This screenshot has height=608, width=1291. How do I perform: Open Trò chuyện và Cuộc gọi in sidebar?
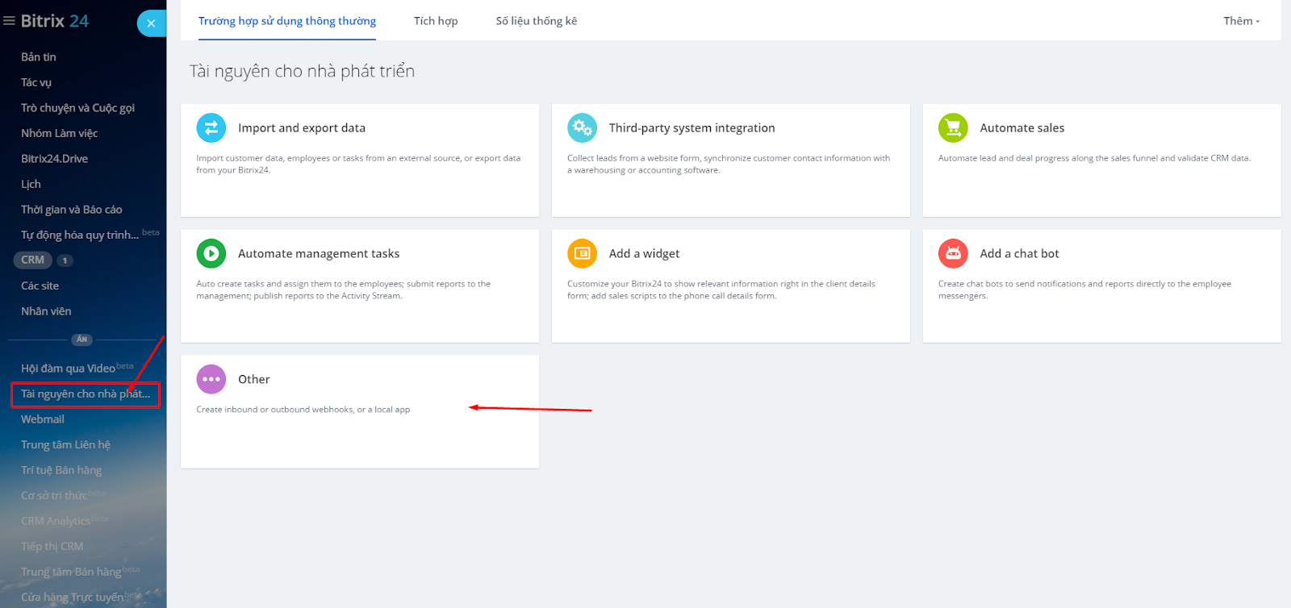pyautogui.click(x=77, y=108)
